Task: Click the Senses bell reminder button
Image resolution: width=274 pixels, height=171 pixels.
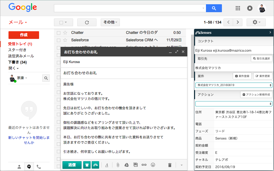Action: pyautogui.click(x=87, y=165)
